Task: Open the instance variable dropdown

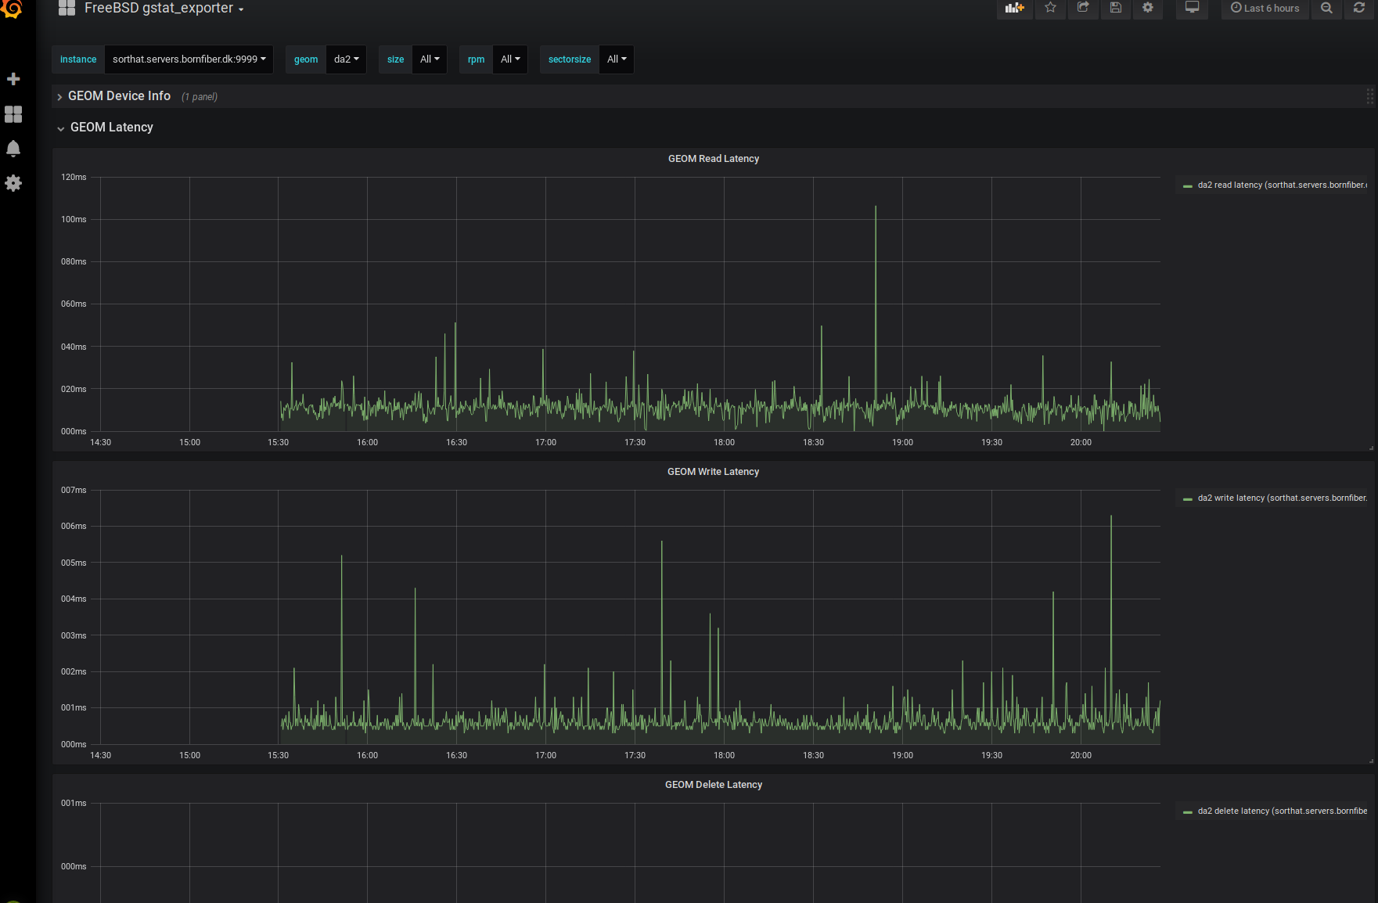Action: tap(189, 59)
